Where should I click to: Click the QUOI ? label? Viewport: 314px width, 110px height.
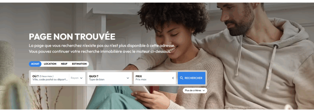point(94,76)
